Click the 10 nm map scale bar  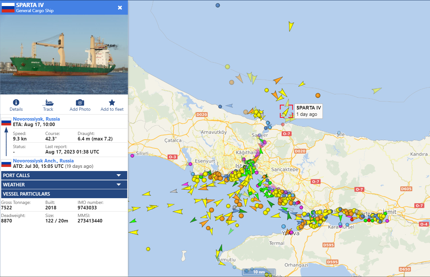click(259, 272)
